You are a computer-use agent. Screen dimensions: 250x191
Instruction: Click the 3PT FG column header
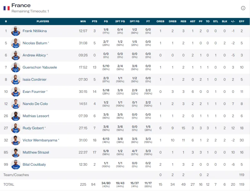point(135,22)
